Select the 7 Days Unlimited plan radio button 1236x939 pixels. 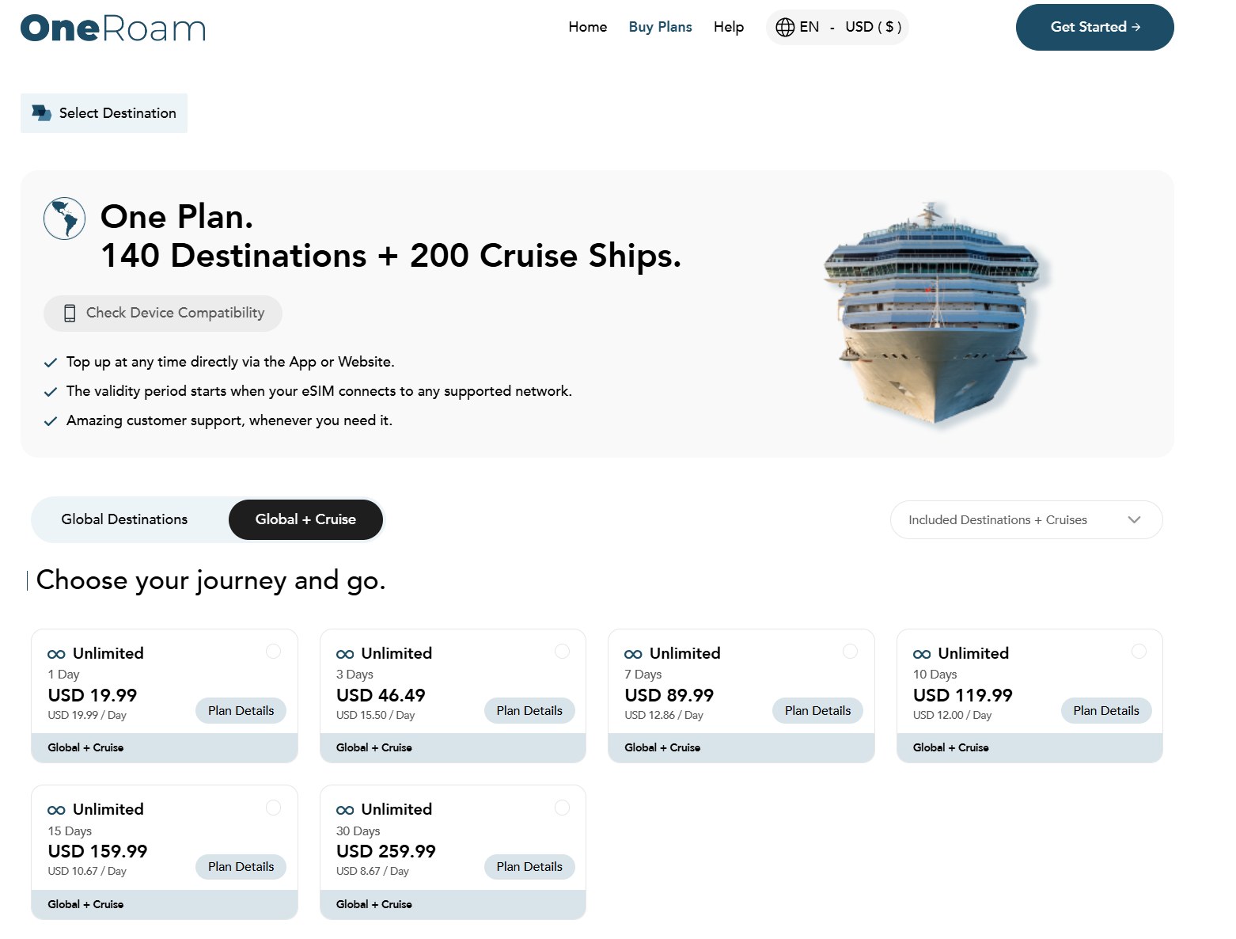tap(851, 651)
